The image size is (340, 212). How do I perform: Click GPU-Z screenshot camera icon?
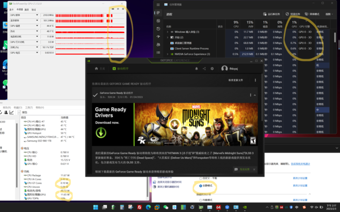point(113,9)
